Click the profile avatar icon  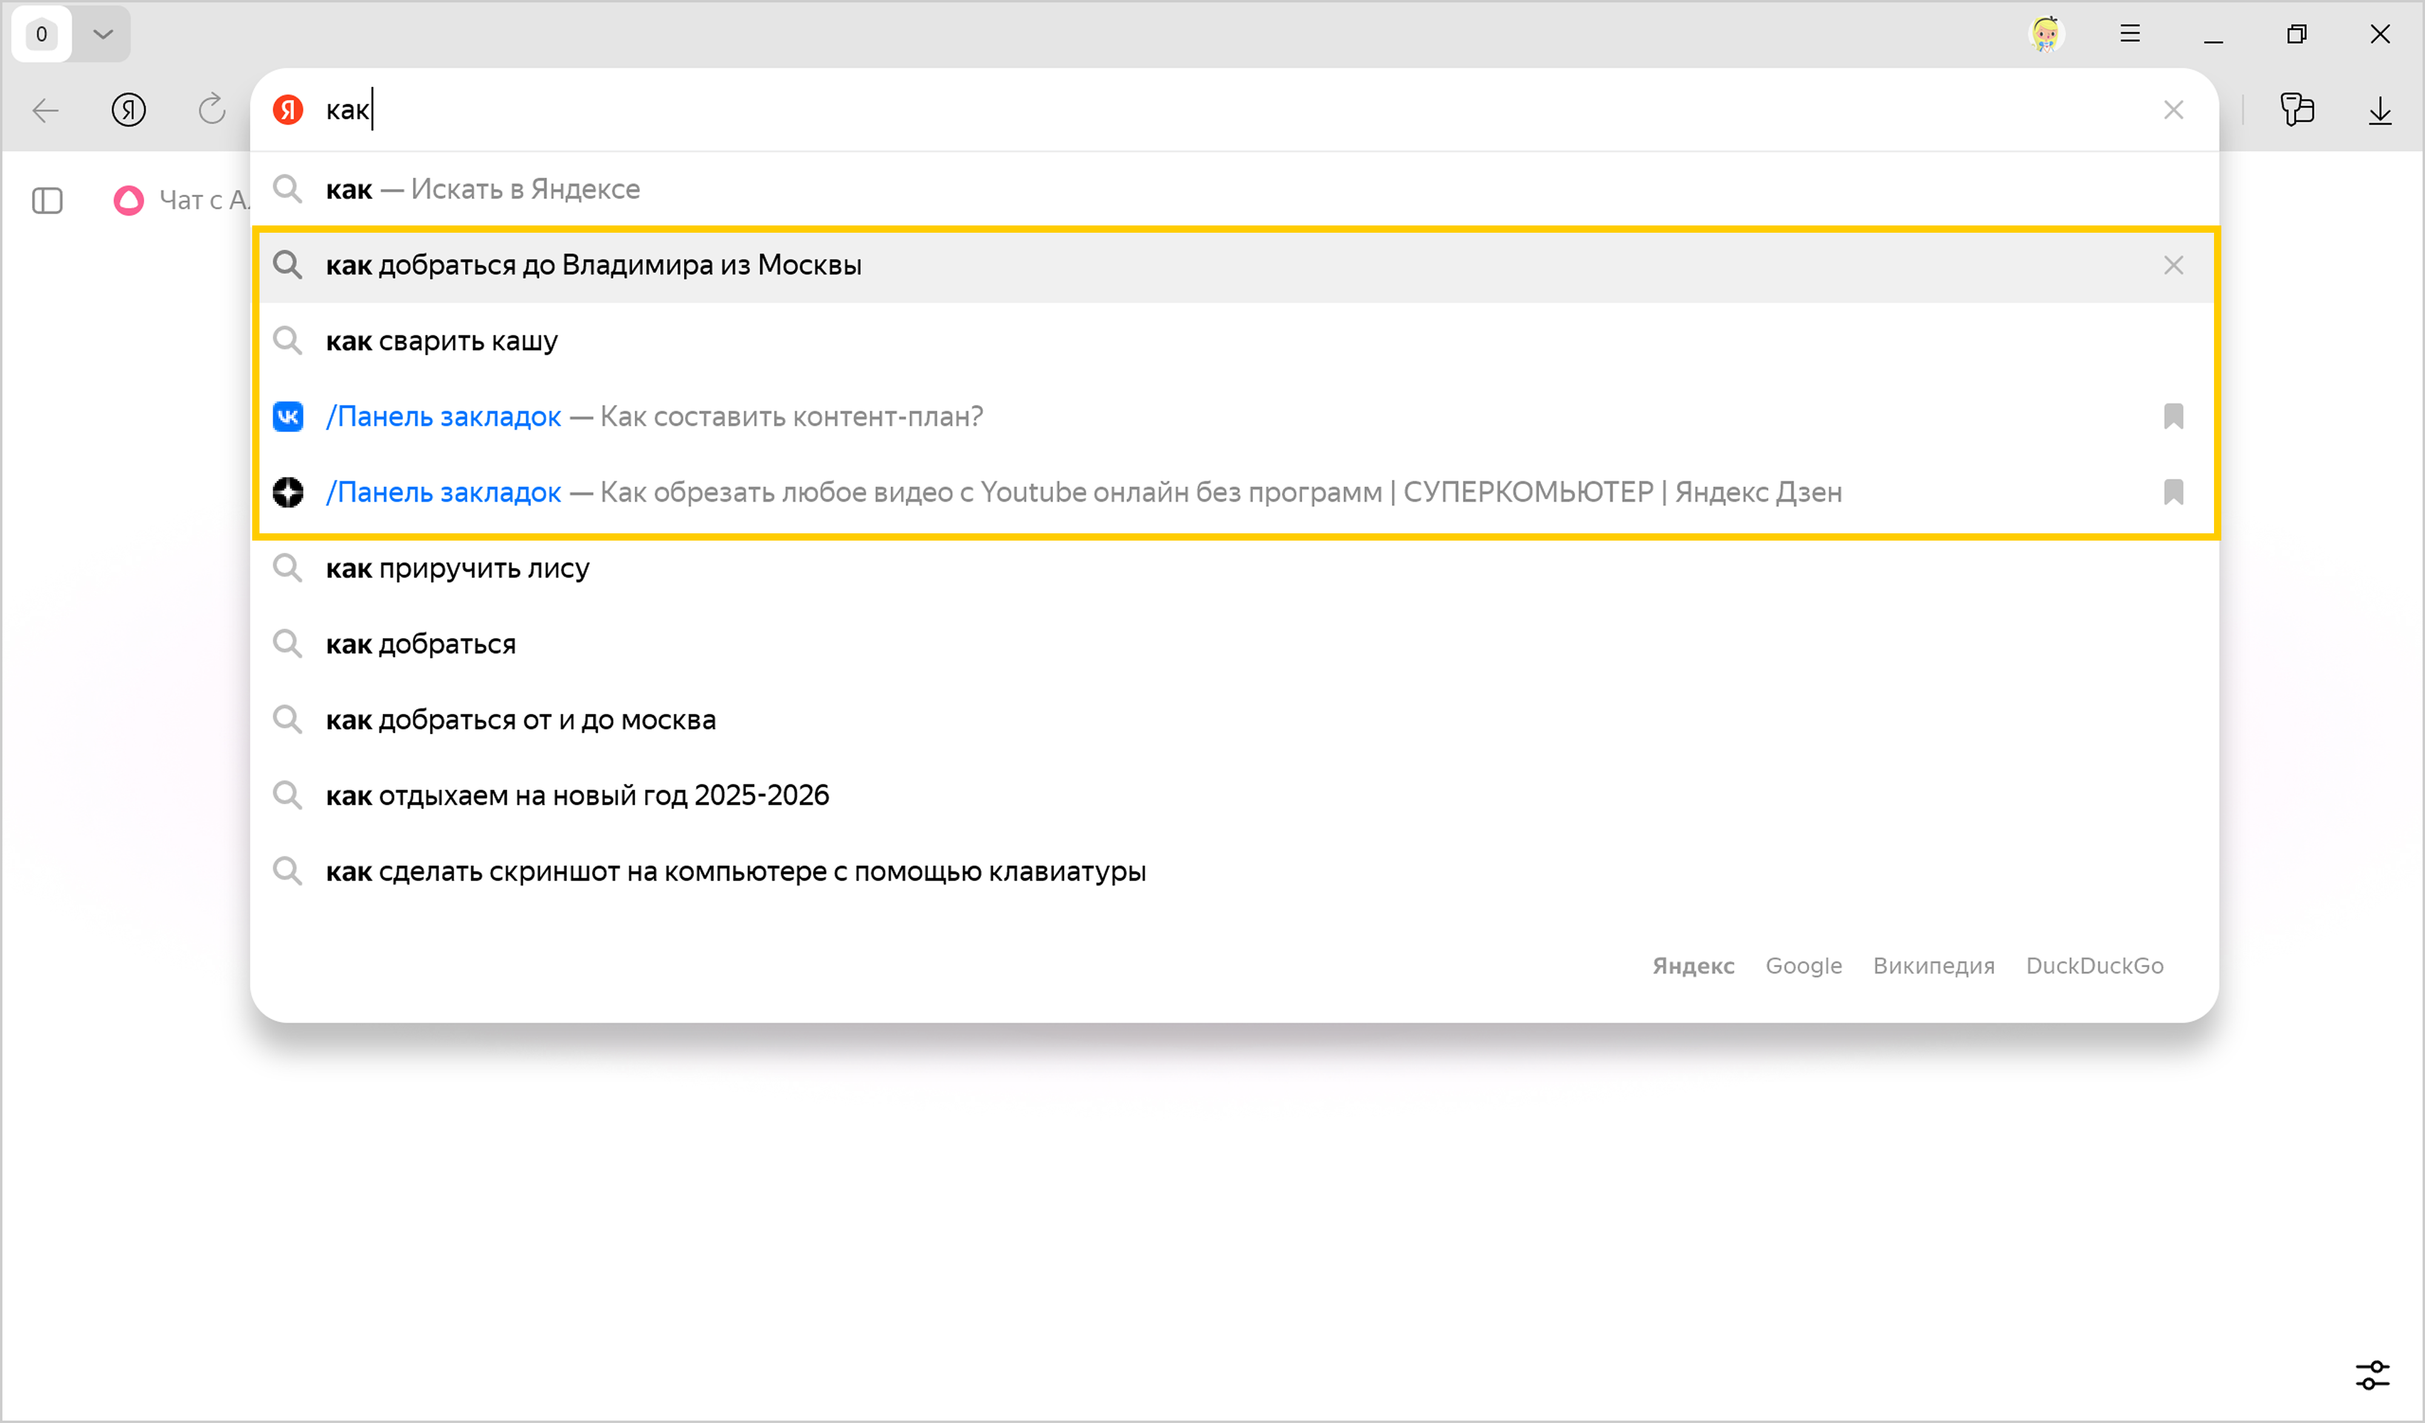pyautogui.click(x=2045, y=35)
